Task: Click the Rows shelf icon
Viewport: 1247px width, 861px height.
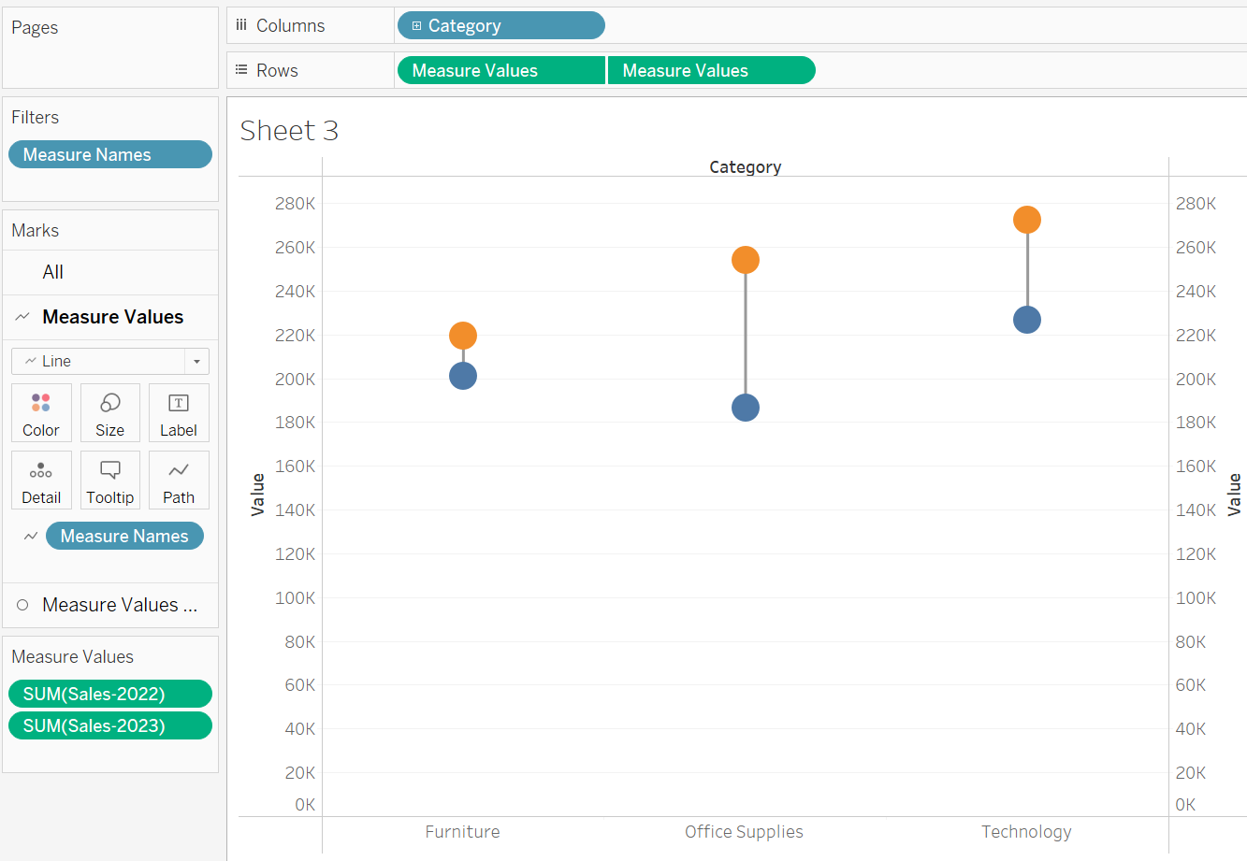Action: coord(241,69)
